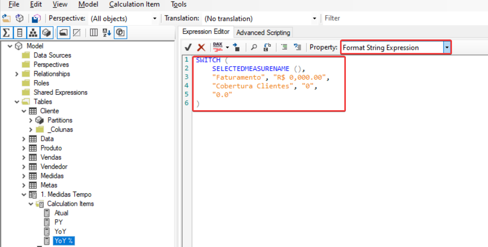Expand the Vendas table node
The image size is (488, 247).
point(24,157)
